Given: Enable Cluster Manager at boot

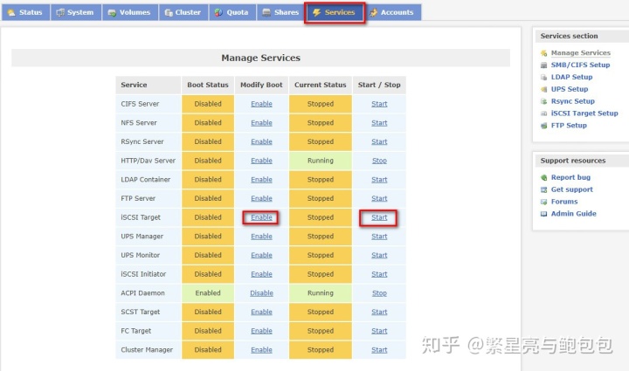Looking at the screenshot, I should [261, 350].
